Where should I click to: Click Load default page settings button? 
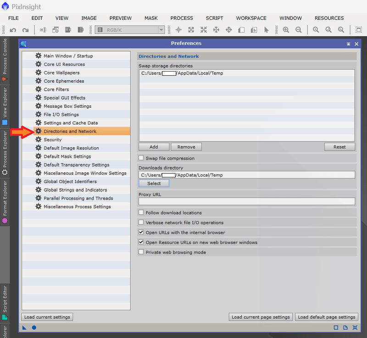coord(327,317)
